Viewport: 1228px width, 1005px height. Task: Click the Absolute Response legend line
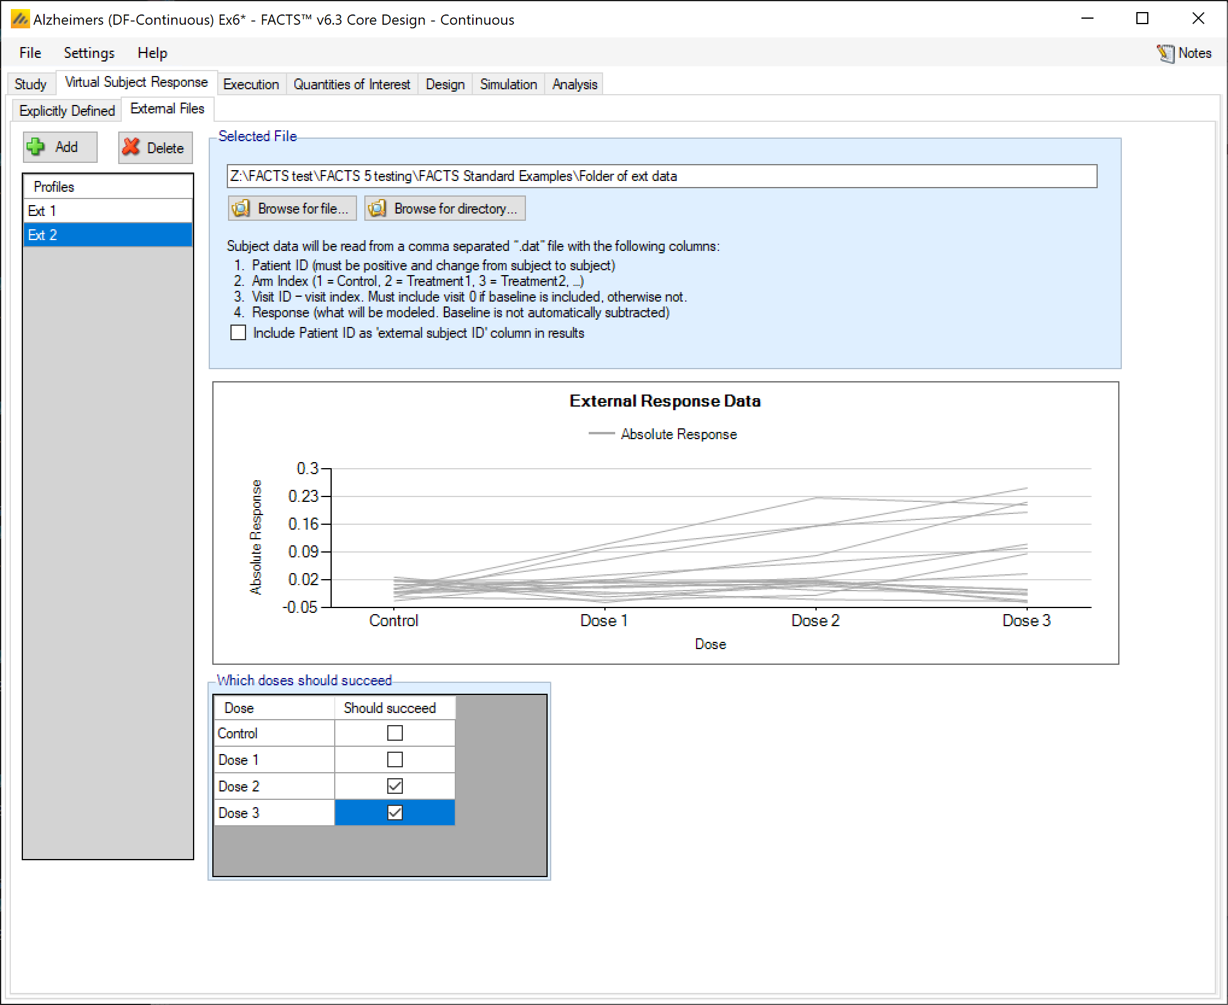601,434
